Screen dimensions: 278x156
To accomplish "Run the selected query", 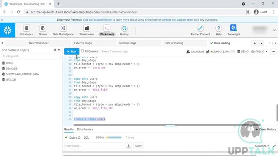I will pyautogui.click(x=72, y=52).
